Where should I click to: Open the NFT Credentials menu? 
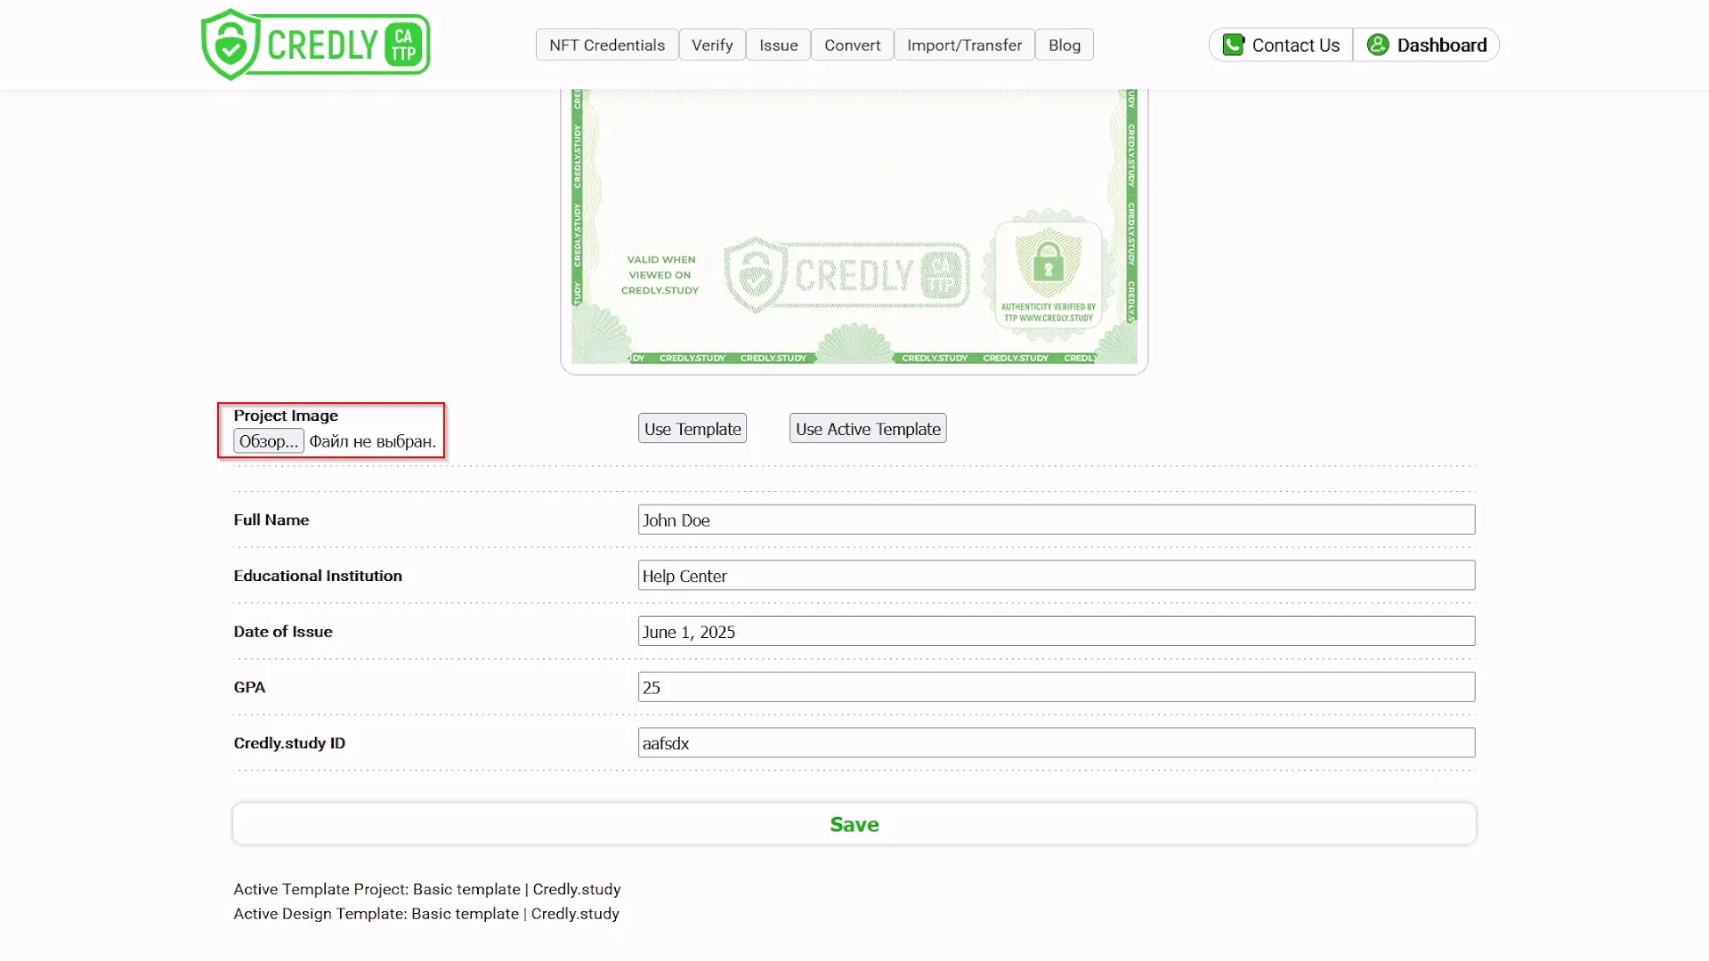coord(607,44)
